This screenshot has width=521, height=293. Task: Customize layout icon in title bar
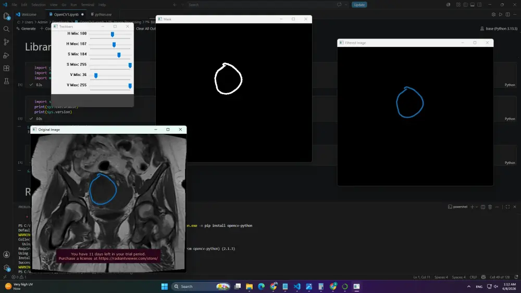coord(458,5)
